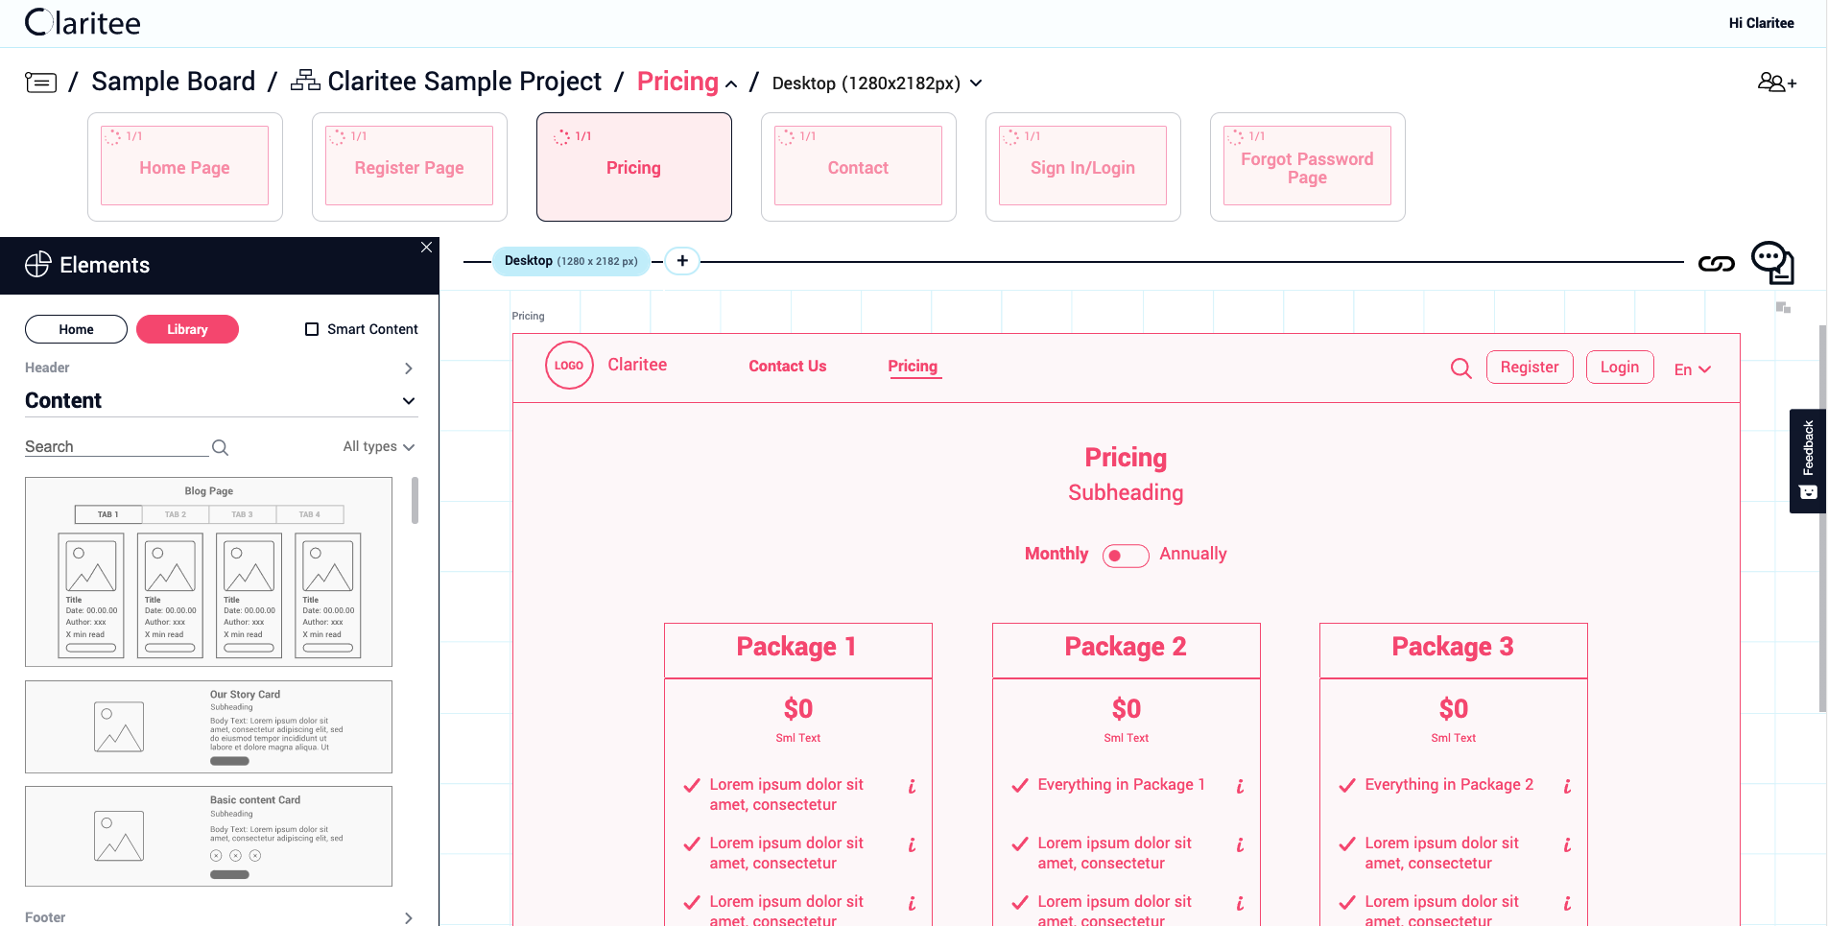Click the Package 2 heading

pyautogui.click(x=1126, y=647)
